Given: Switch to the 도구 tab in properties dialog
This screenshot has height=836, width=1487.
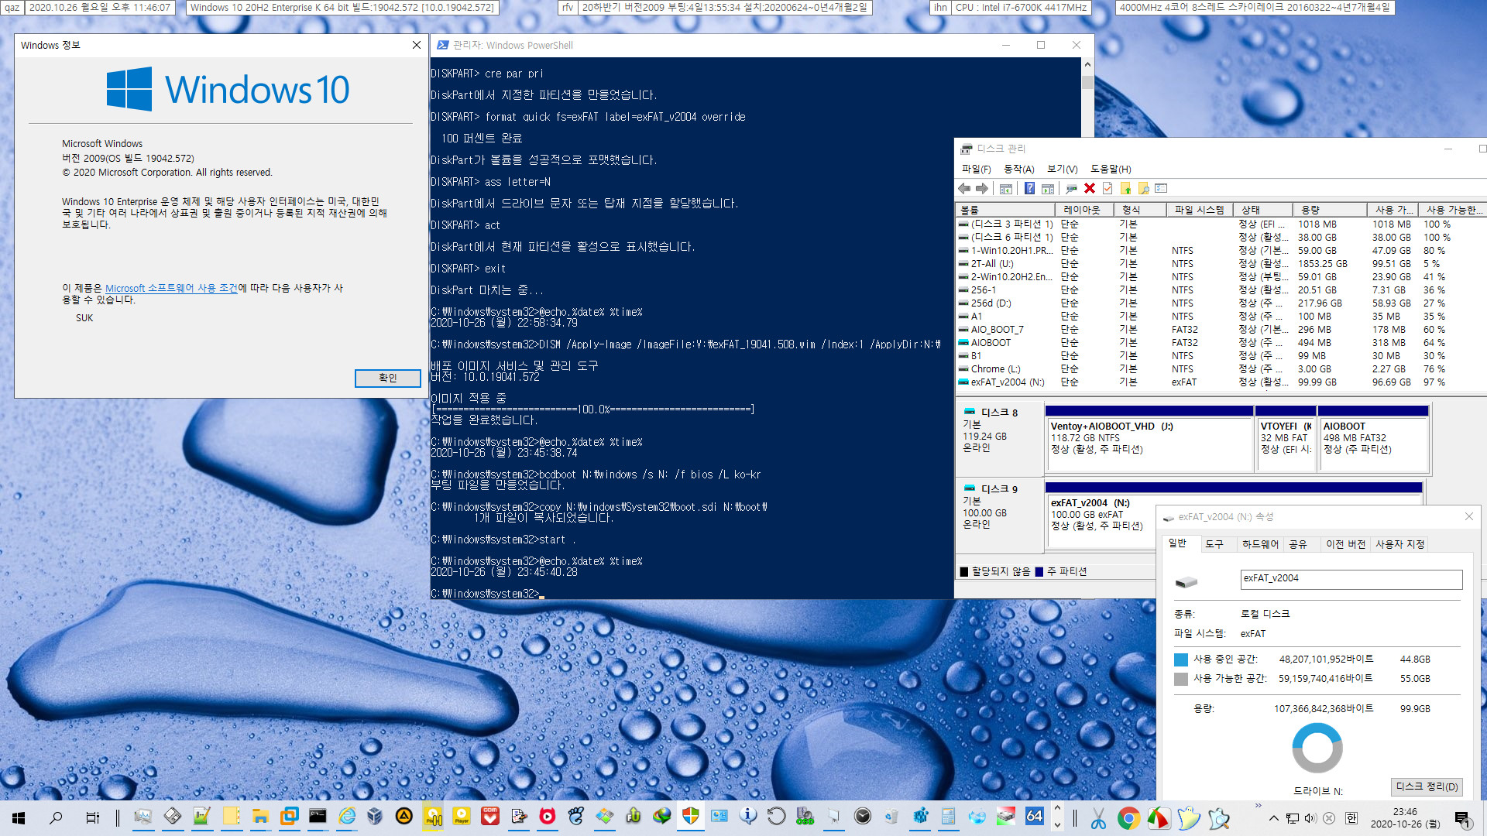Looking at the screenshot, I should click(x=1214, y=544).
